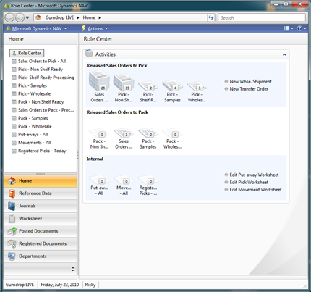Click the Edit Put-away Worksheet link

[254, 175]
